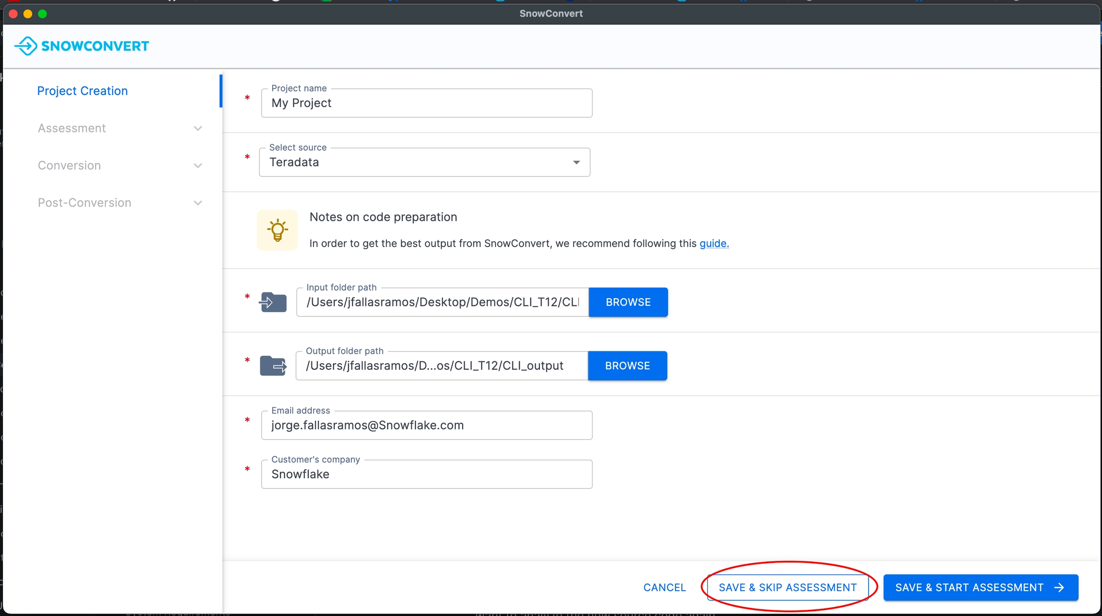Viewport: 1102px width, 616px height.
Task: Click the lightbulb notes icon
Action: [277, 230]
